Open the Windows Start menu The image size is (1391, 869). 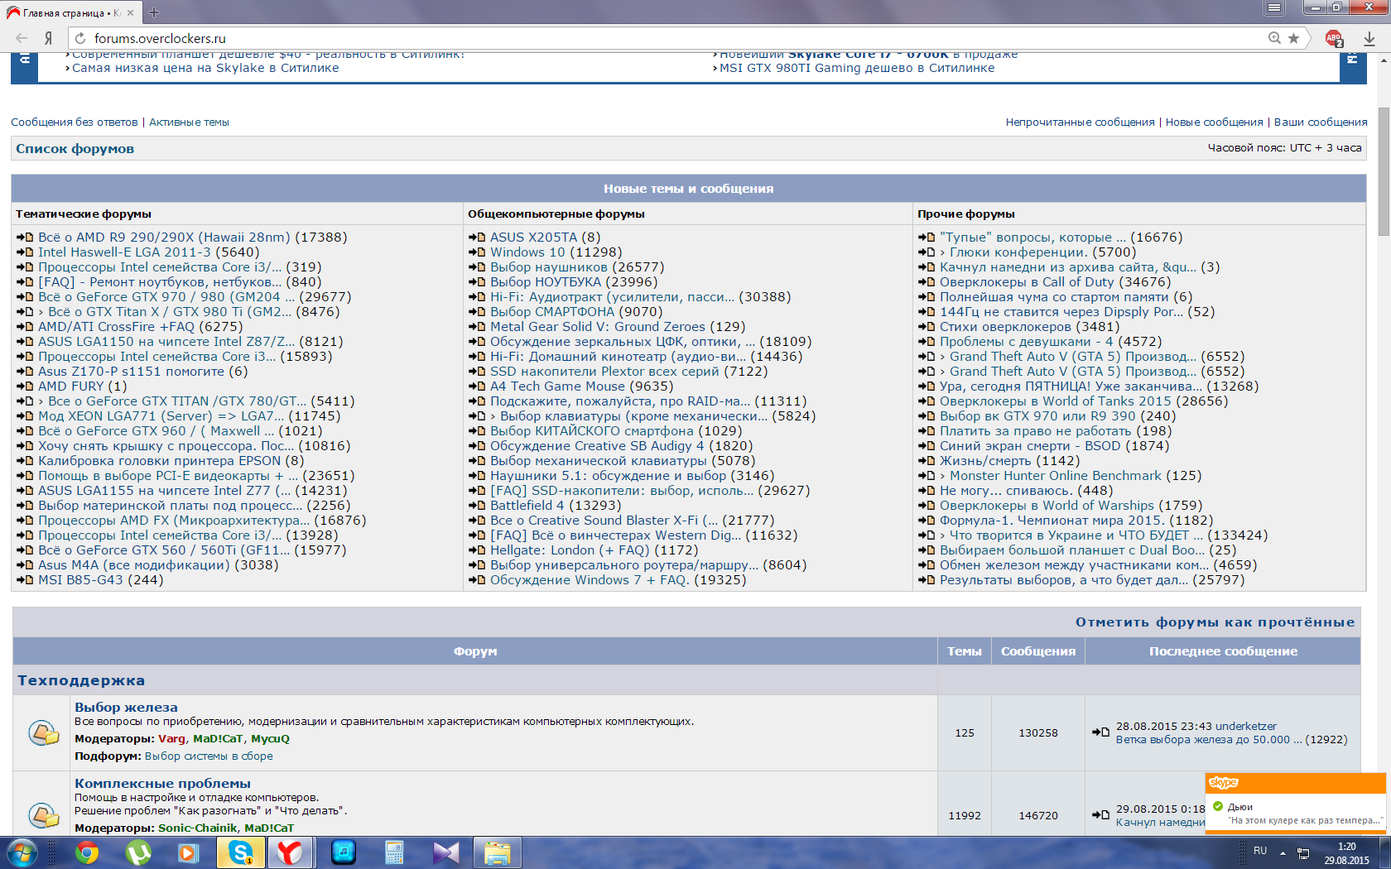tap(22, 852)
